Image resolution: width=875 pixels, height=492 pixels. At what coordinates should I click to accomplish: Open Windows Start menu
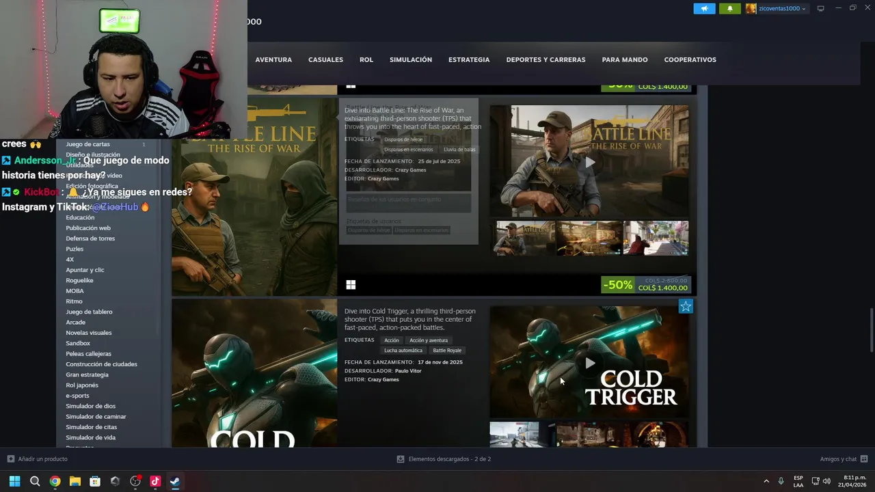(14, 481)
